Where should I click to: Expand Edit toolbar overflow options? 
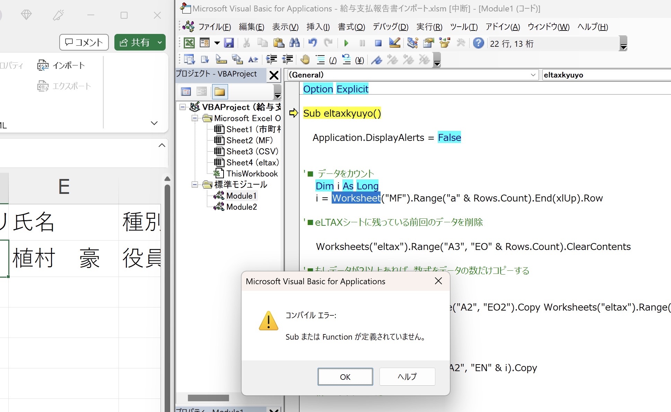tap(437, 60)
